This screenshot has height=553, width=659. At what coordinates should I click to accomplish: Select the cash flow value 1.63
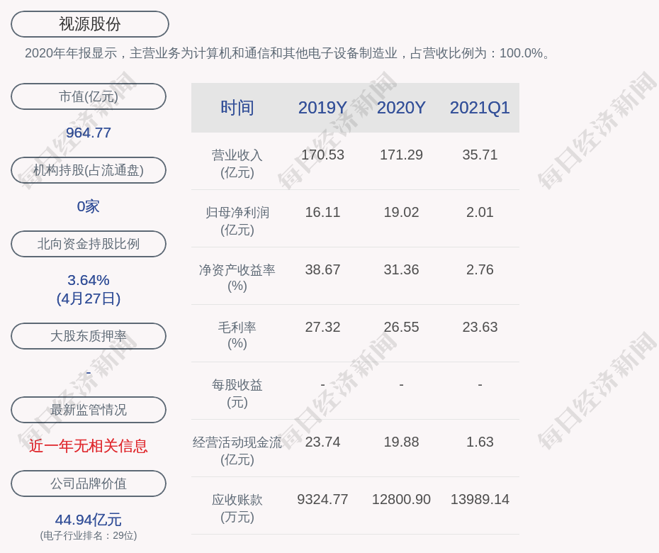(x=480, y=442)
